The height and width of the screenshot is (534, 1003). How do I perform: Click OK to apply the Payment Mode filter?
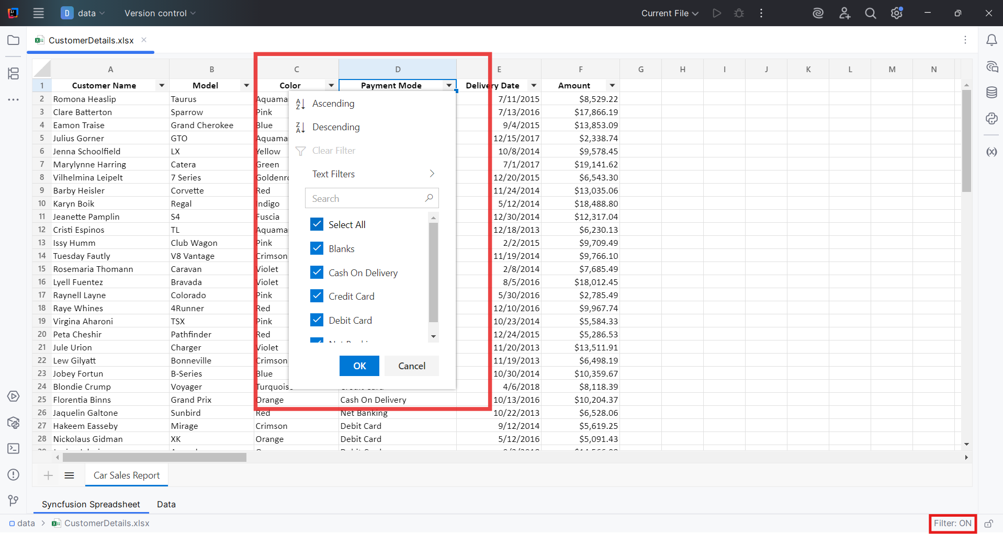coord(359,366)
